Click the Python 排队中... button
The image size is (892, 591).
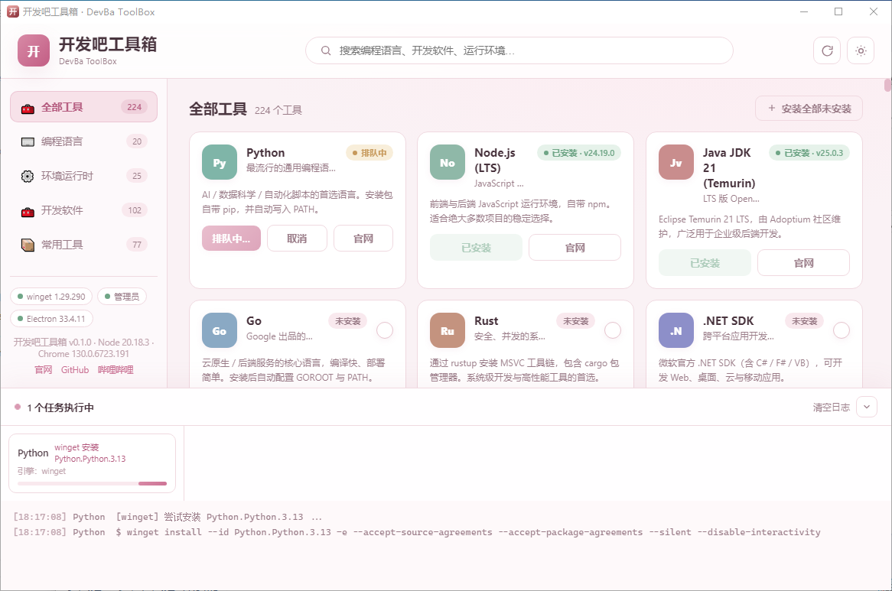[231, 238]
